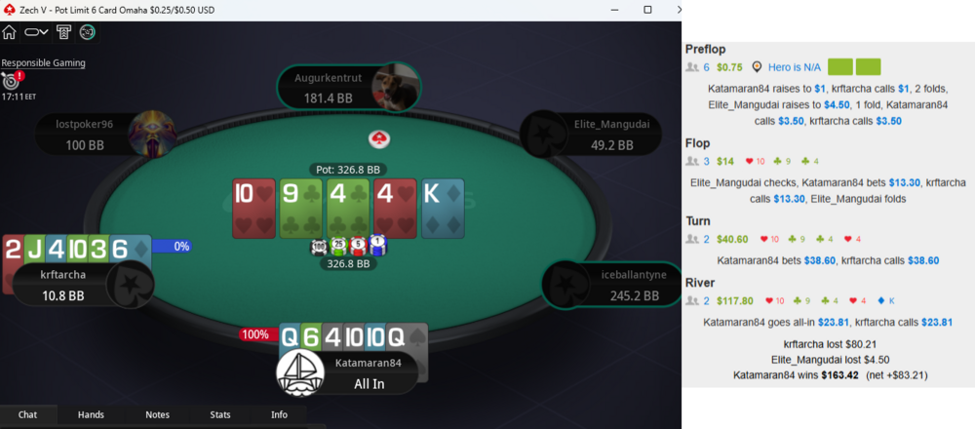
Task: Open the table view dropdown
Action: point(37,32)
